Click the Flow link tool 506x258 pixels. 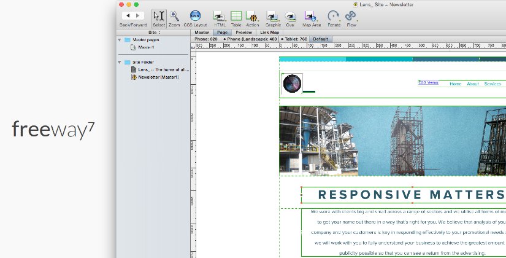click(x=351, y=17)
